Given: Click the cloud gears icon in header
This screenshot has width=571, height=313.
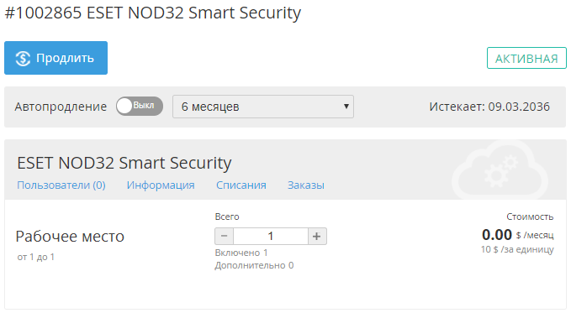Looking at the screenshot, I should [500, 170].
